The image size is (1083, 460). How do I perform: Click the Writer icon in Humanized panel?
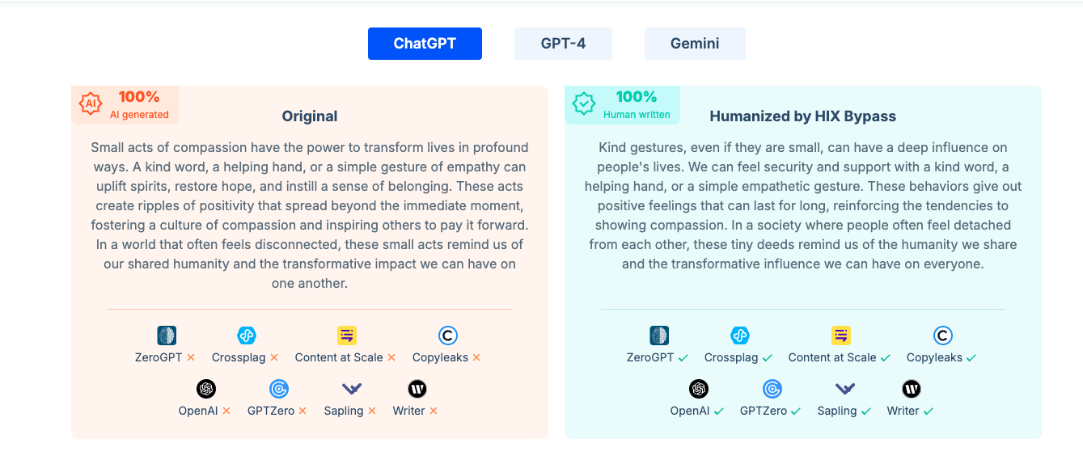click(x=912, y=389)
